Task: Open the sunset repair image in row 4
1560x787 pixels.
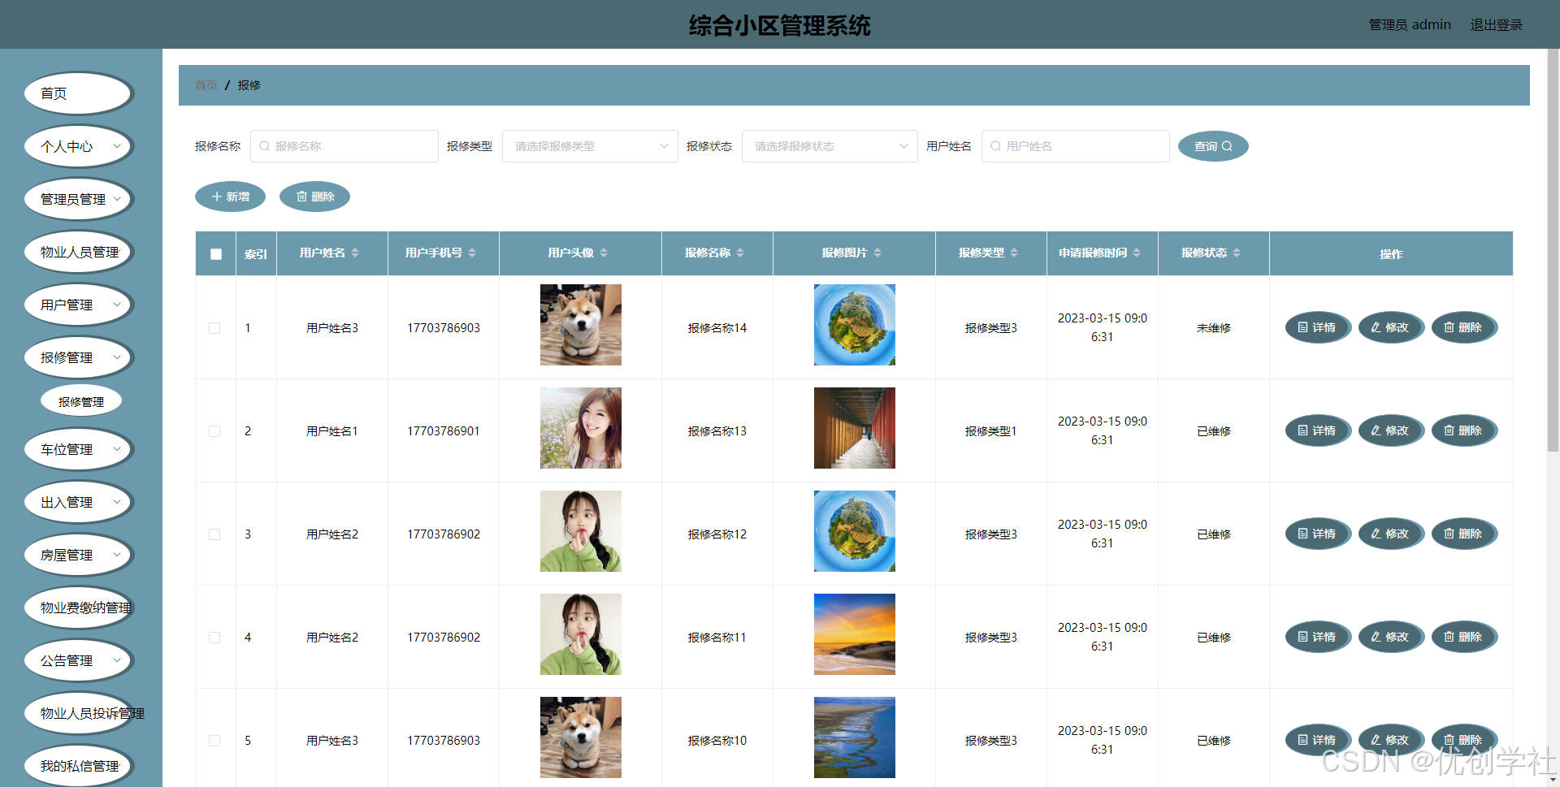Action: pyautogui.click(x=855, y=634)
